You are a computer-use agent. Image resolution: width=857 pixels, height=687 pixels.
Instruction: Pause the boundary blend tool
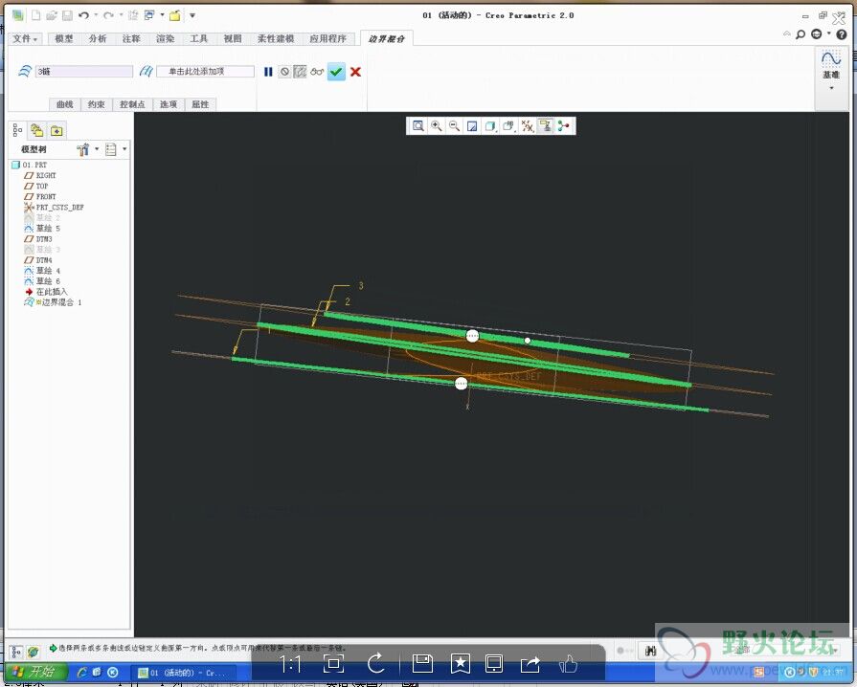click(x=268, y=72)
